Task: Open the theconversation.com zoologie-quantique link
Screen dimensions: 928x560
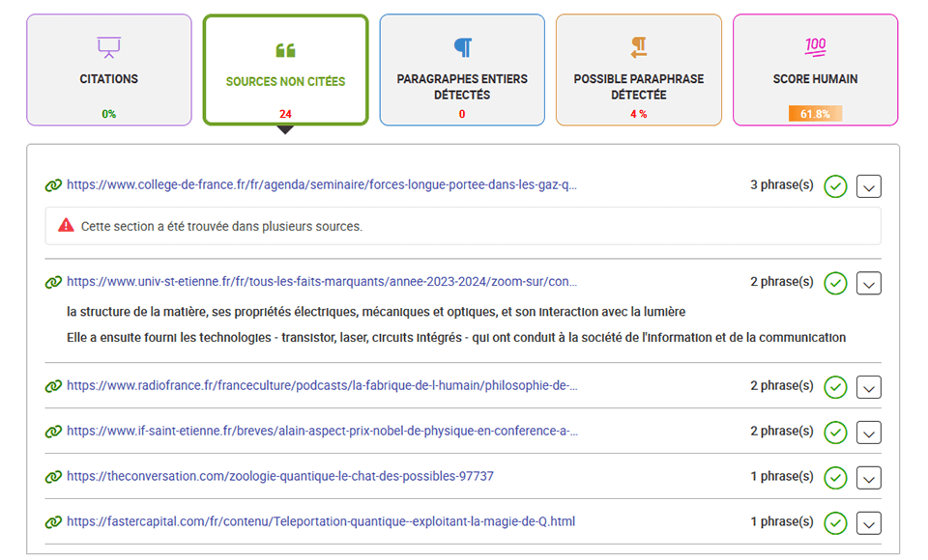Action: tap(280, 476)
